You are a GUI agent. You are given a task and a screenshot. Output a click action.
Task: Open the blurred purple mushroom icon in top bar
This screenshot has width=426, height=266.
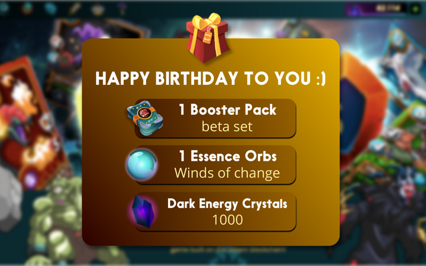(122, 8)
